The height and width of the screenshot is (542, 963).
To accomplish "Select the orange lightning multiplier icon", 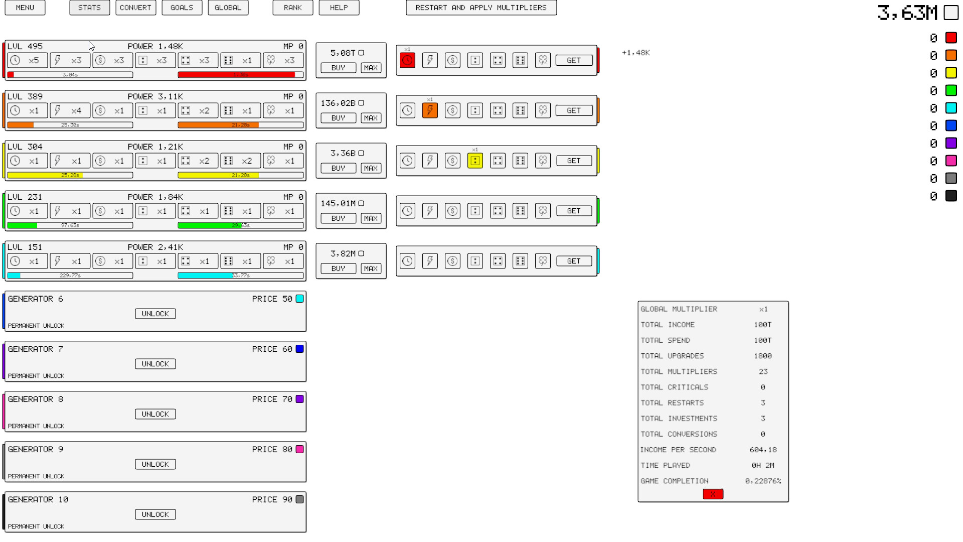I will (430, 110).
